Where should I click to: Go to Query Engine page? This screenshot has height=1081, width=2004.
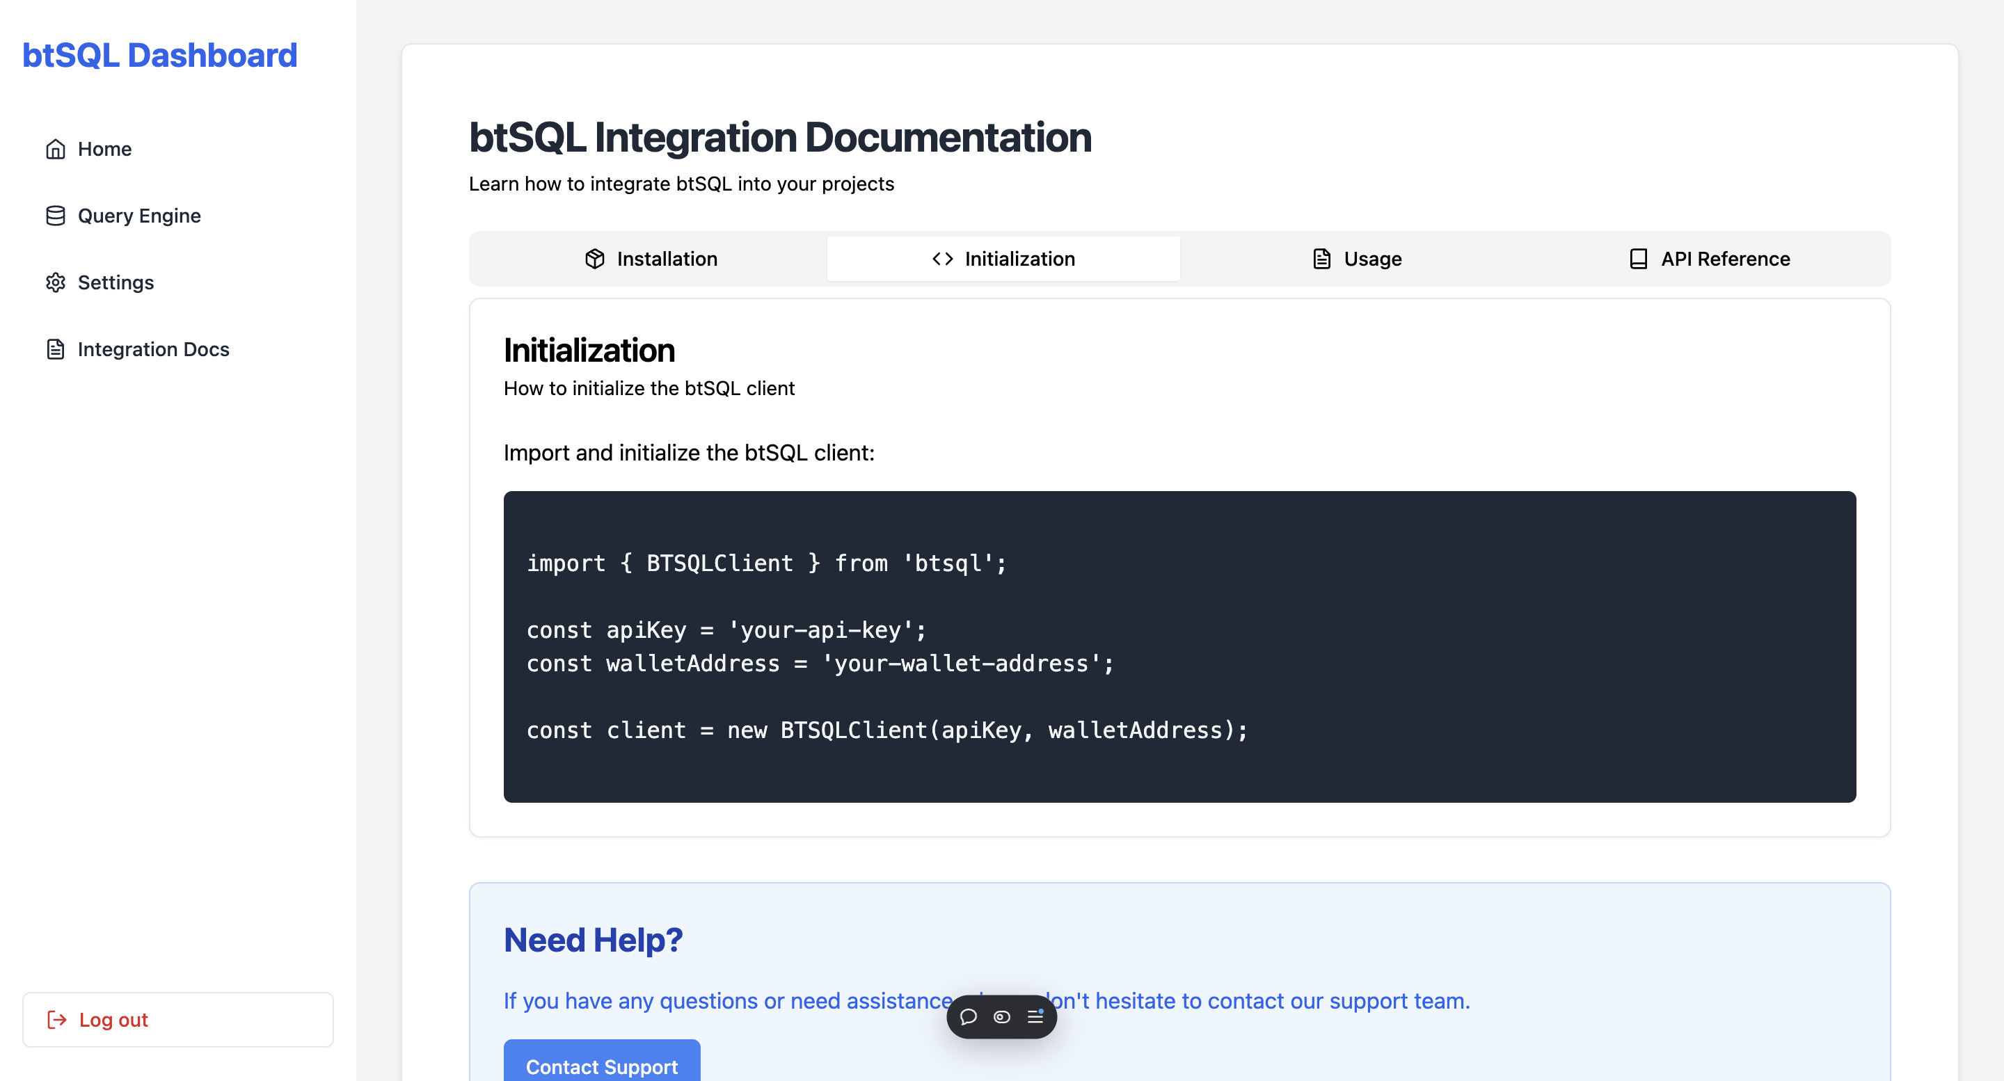[x=138, y=216]
